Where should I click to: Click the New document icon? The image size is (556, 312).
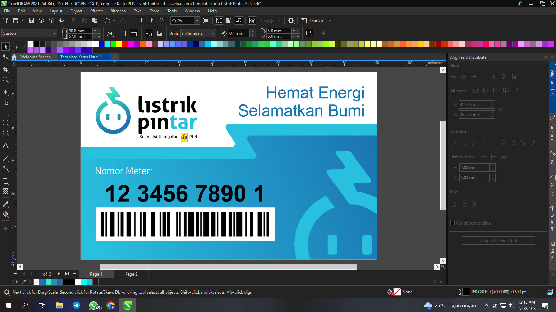pos(6,20)
